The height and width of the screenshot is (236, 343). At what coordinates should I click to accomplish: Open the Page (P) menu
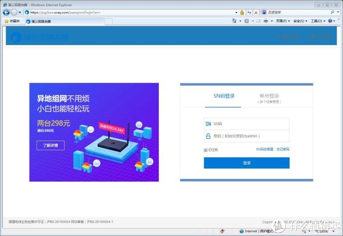click(x=283, y=21)
